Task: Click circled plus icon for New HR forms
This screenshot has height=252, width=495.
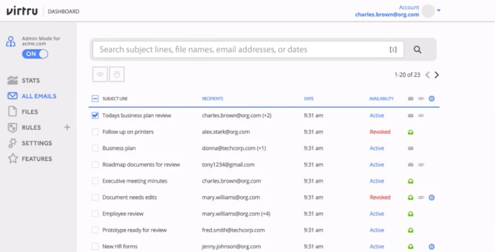Action: pos(431,247)
